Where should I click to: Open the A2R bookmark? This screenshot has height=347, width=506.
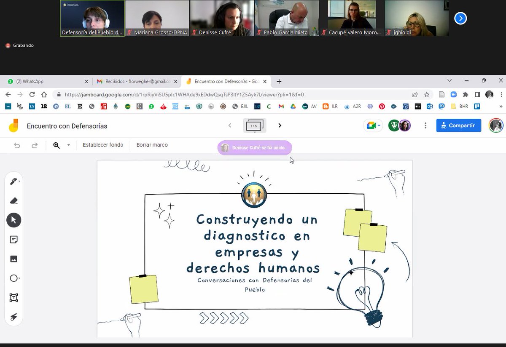point(353,107)
